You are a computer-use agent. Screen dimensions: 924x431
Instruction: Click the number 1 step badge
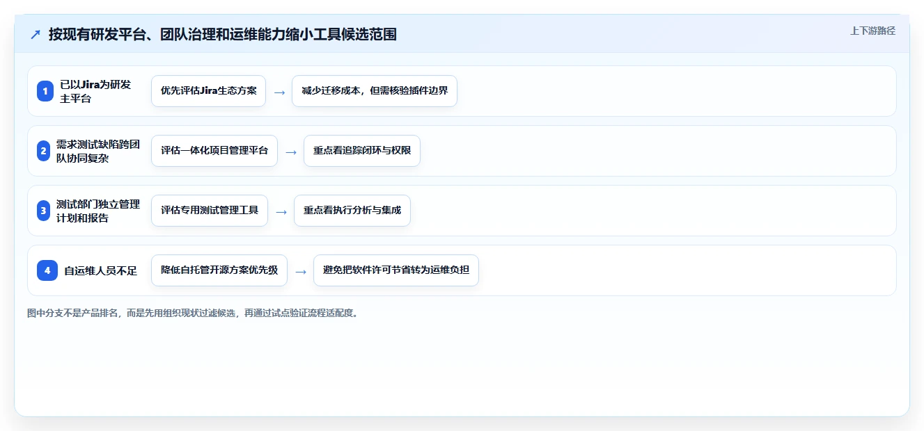[45, 91]
